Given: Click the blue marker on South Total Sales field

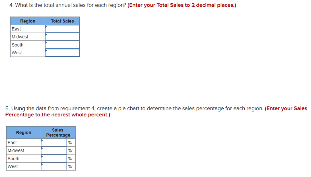Looking at the screenshot, I should [46, 42].
